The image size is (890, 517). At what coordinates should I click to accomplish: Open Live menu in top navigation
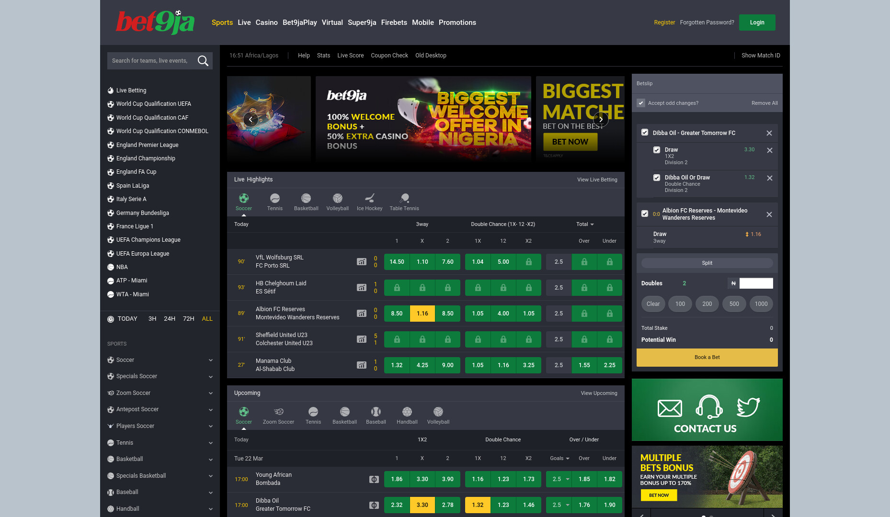coord(244,22)
